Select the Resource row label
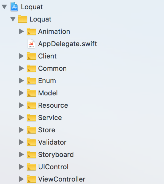164x184 pixels. point(53,105)
